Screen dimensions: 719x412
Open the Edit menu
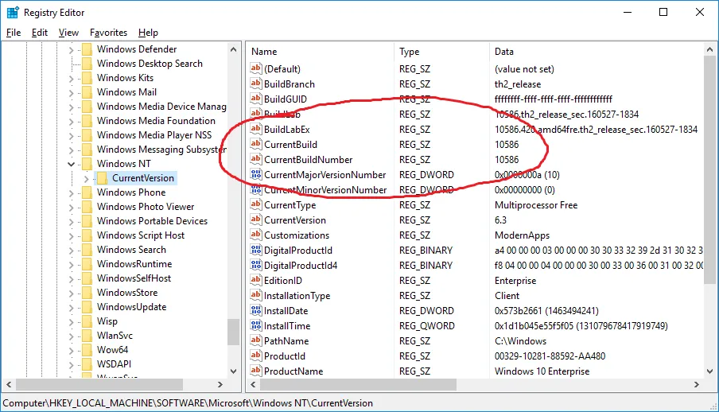[x=40, y=33]
